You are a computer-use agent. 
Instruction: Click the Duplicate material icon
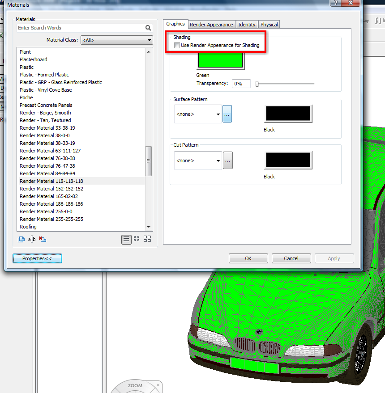click(x=21, y=239)
